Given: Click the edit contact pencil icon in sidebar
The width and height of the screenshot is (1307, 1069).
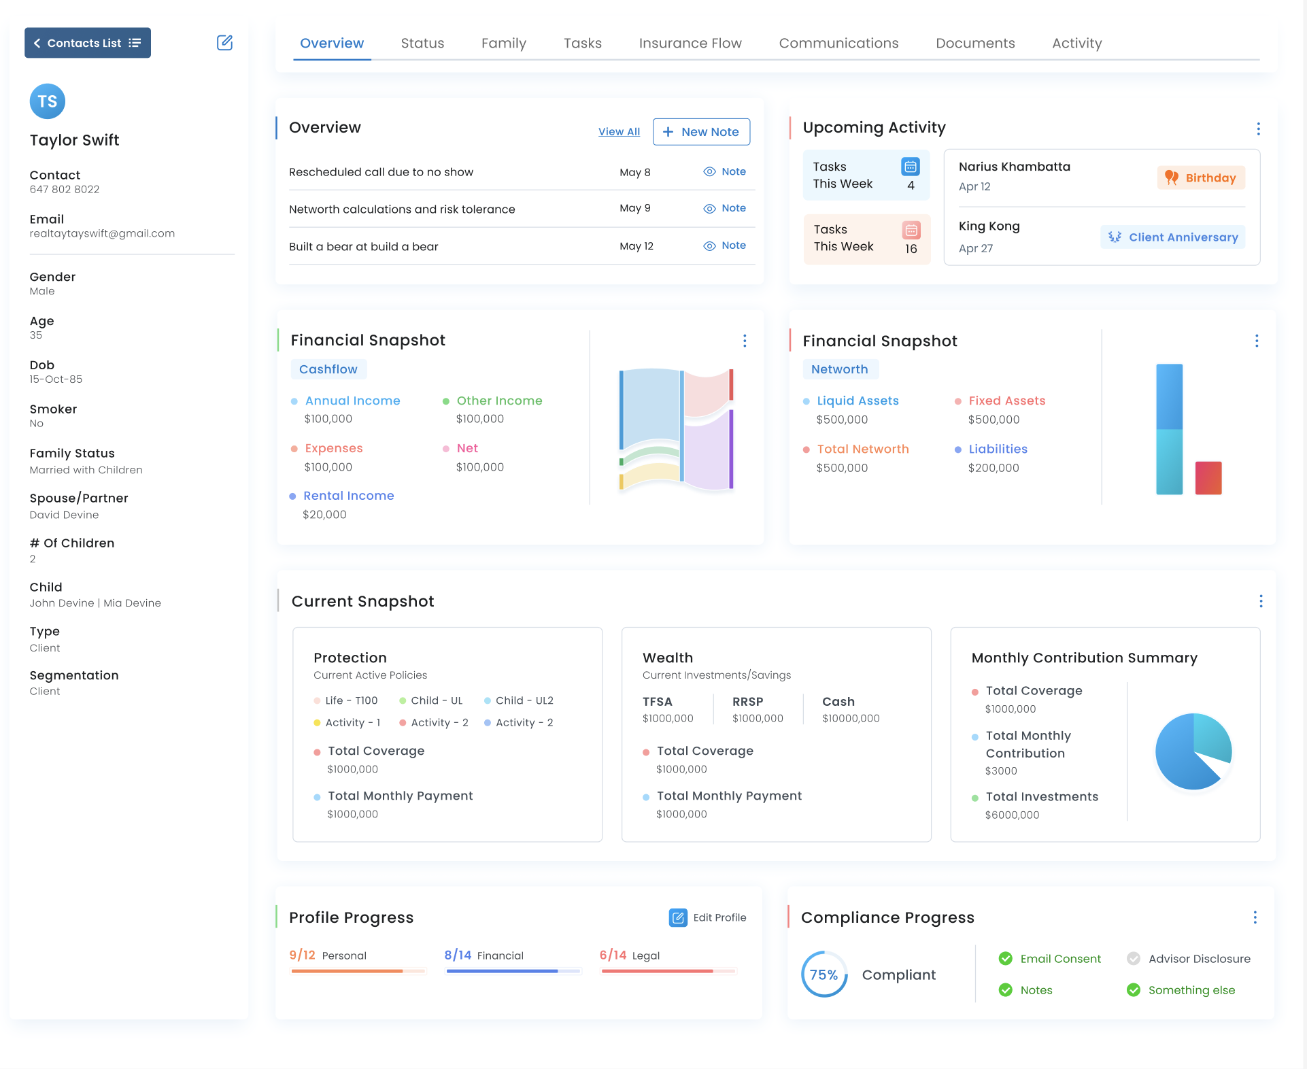Looking at the screenshot, I should pyautogui.click(x=224, y=43).
